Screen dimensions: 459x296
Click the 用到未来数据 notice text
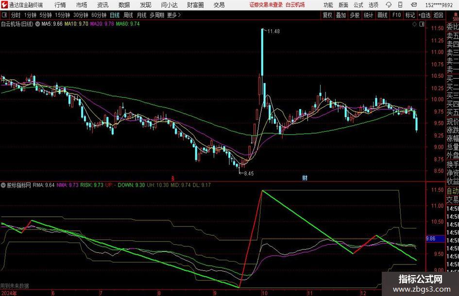tap(15, 286)
